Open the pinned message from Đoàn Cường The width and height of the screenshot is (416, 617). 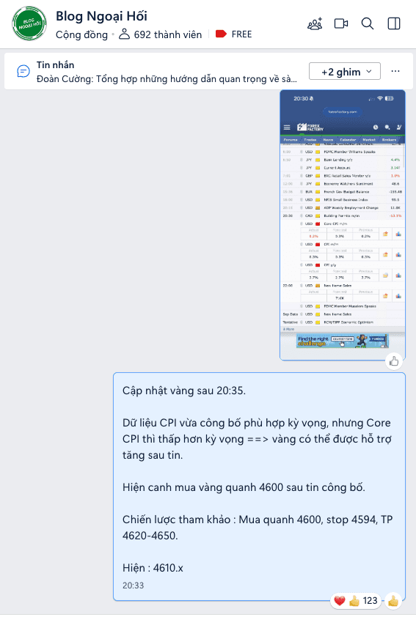pos(167,79)
